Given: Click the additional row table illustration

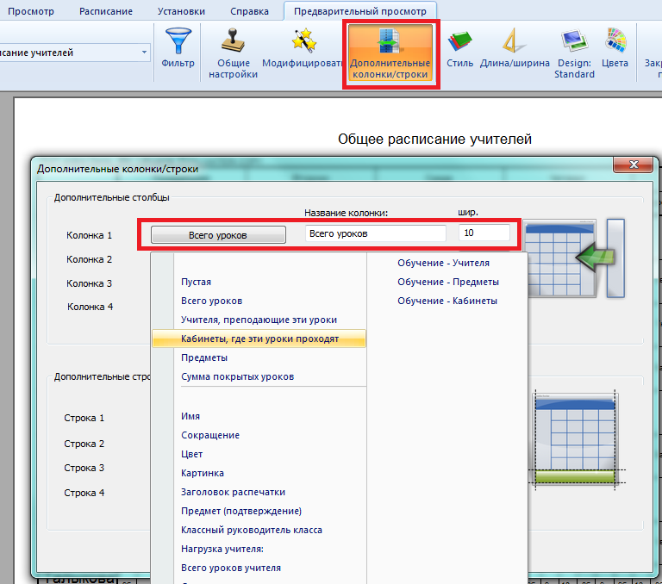Looking at the screenshot, I should click(x=575, y=439).
